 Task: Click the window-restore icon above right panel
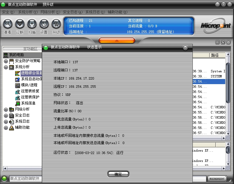tap(223, 42)
